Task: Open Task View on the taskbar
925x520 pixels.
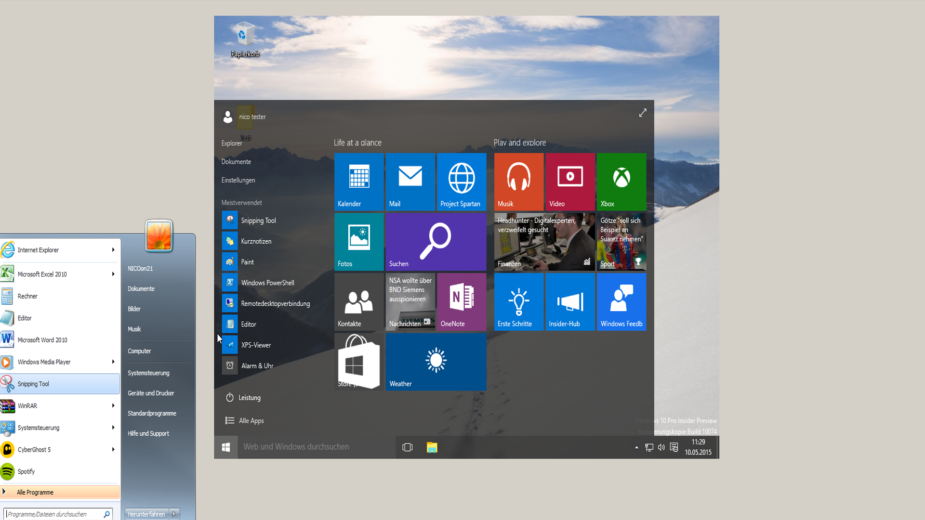Action: tap(408, 447)
